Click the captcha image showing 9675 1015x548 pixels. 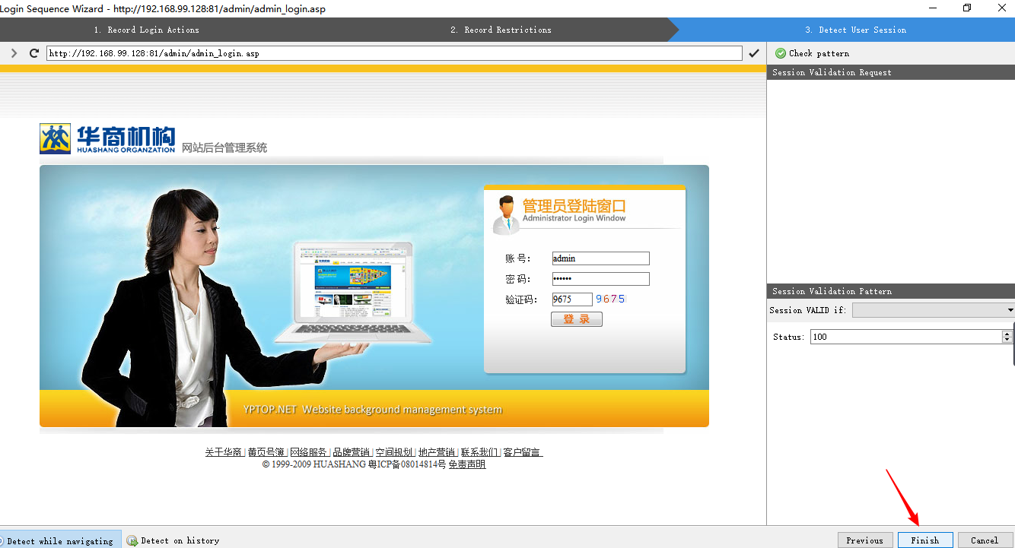(x=611, y=299)
